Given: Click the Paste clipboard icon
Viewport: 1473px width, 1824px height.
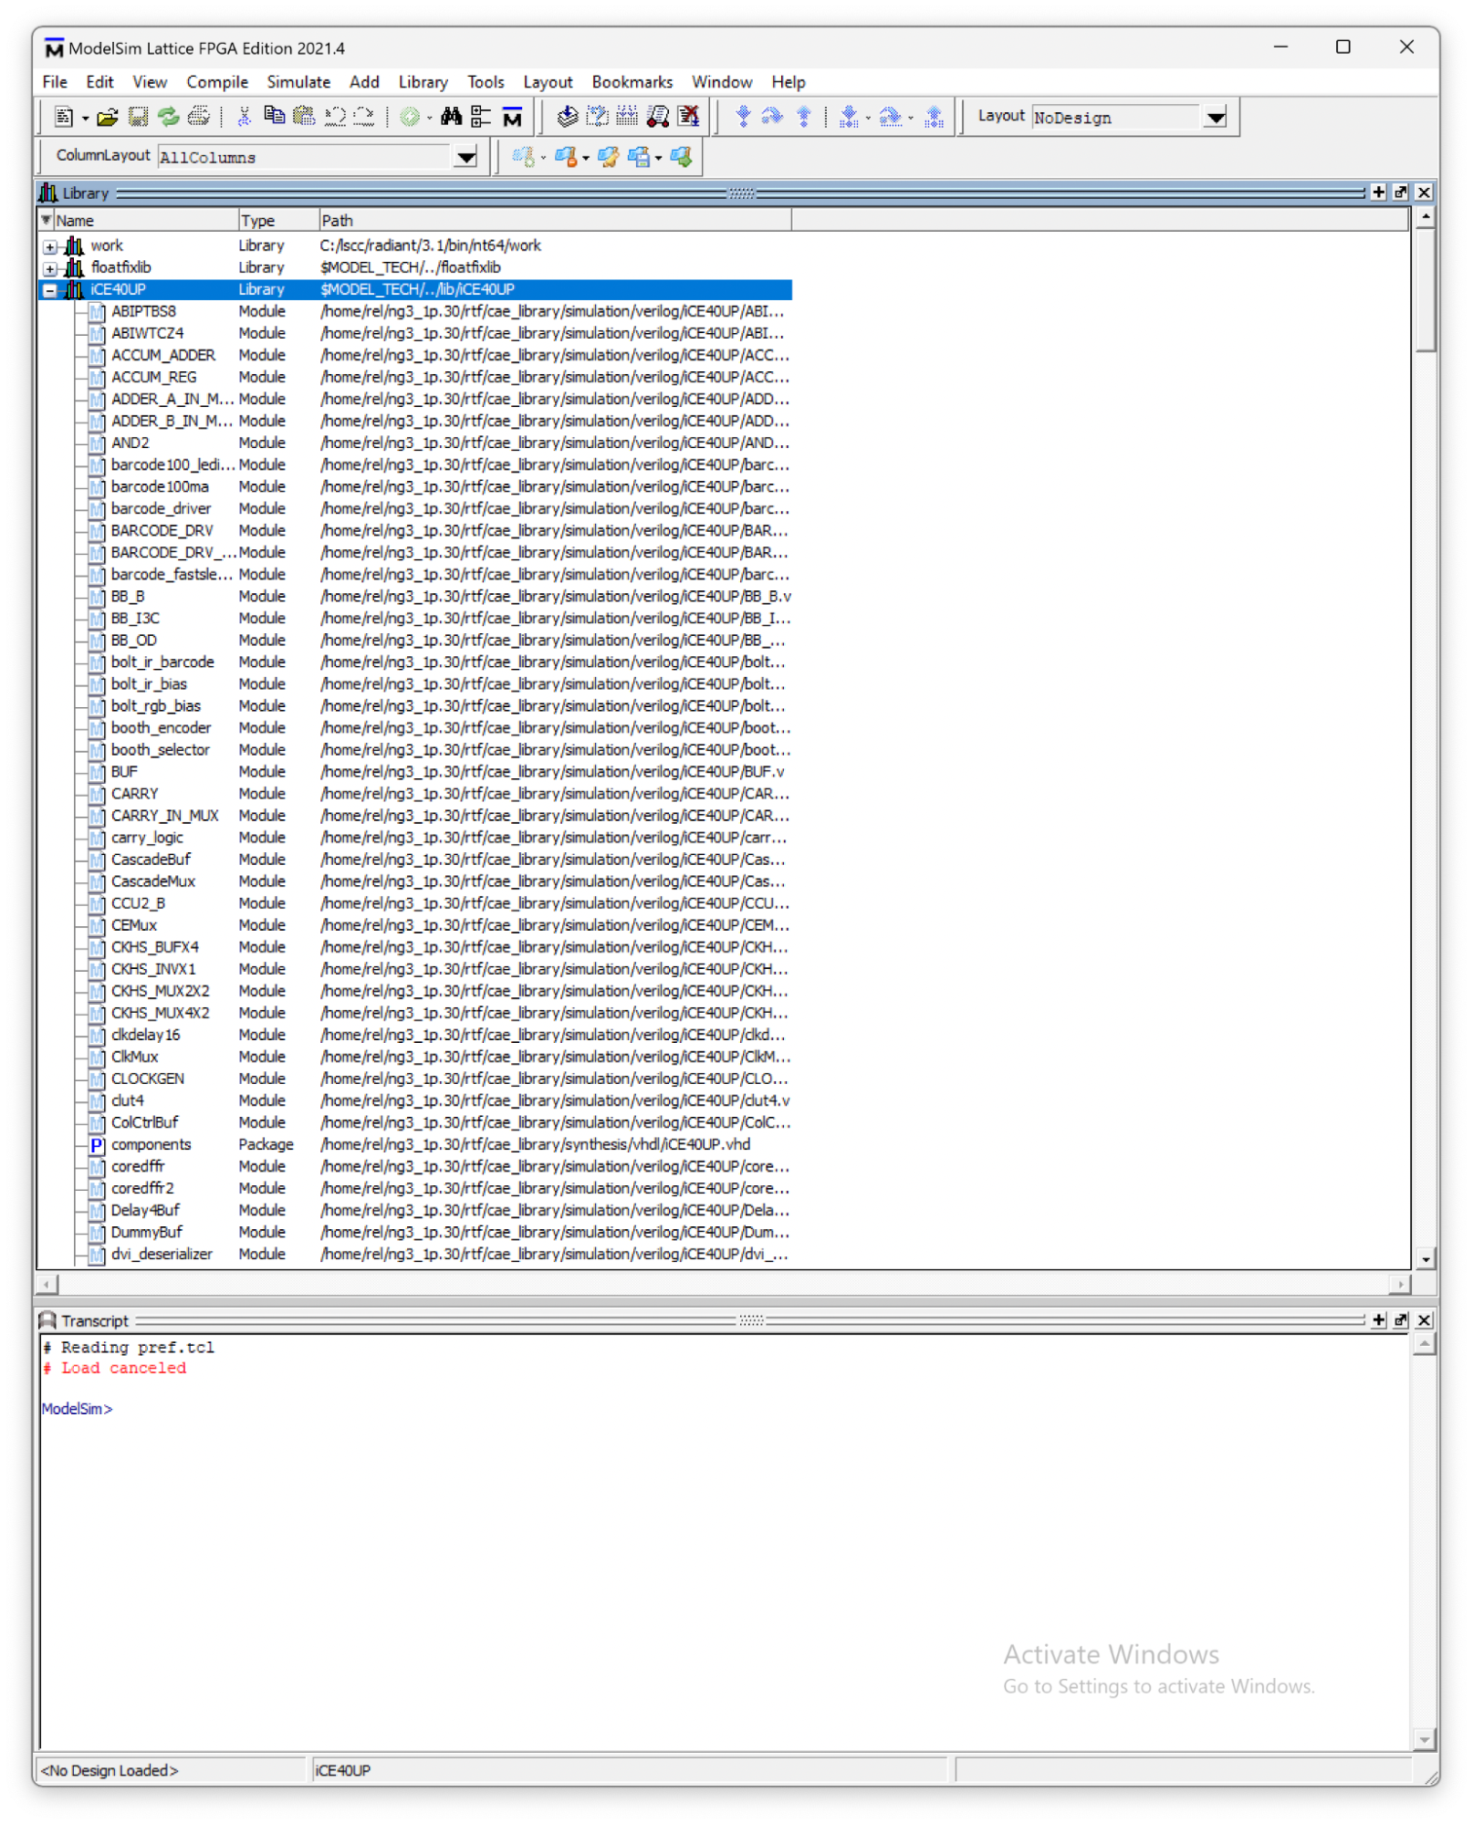Looking at the screenshot, I should [304, 116].
